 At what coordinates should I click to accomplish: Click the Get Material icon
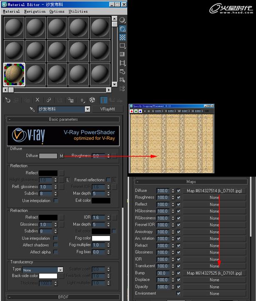(x=8, y=100)
